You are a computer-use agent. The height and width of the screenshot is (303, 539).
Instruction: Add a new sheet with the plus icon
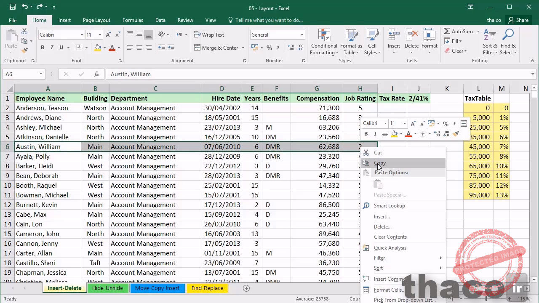(x=246, y=288)
